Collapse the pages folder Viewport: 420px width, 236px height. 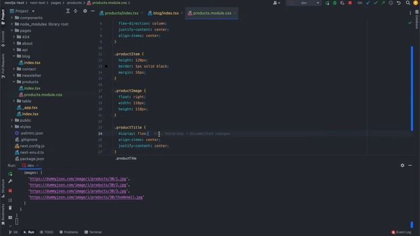(x=12, y=31)
